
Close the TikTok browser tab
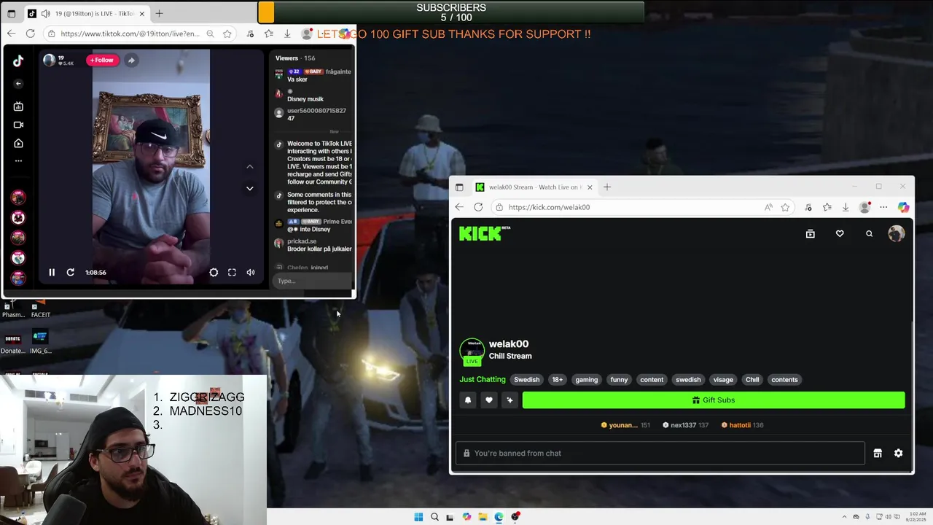142,13
